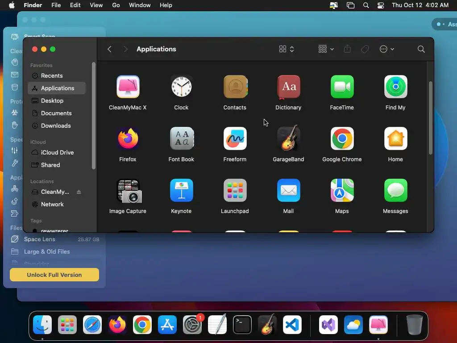The width and height of the screenshot is (457, 343).
Task: Select the FaceTime app icon
Action: click(x=342, y=87)
